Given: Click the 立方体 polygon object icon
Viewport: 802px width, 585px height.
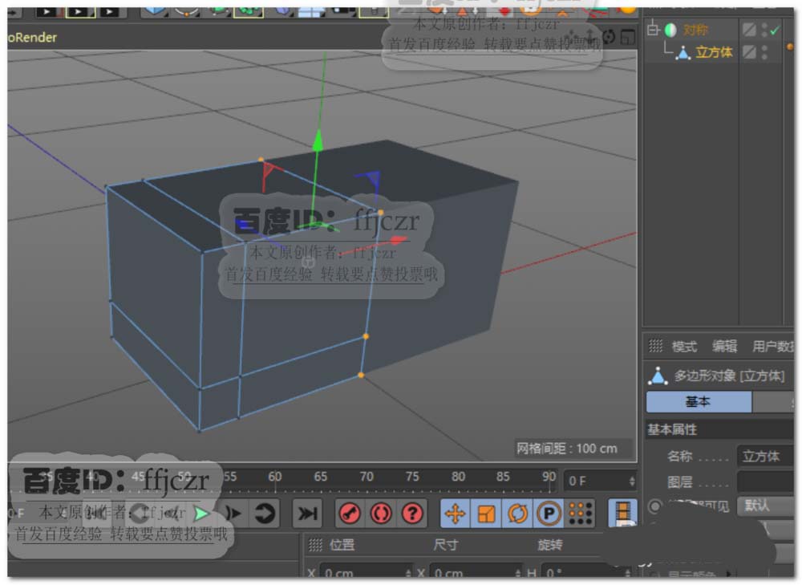Looking at the screenshot, I should pos(683,52).
